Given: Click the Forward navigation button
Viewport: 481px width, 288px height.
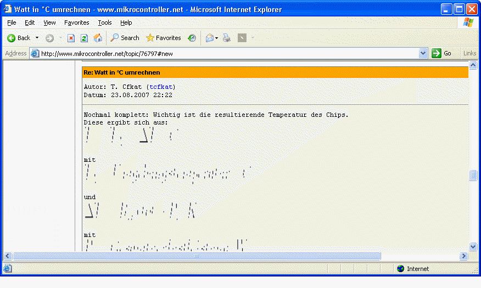Looking at the screenshot, I should coord(50,38).
